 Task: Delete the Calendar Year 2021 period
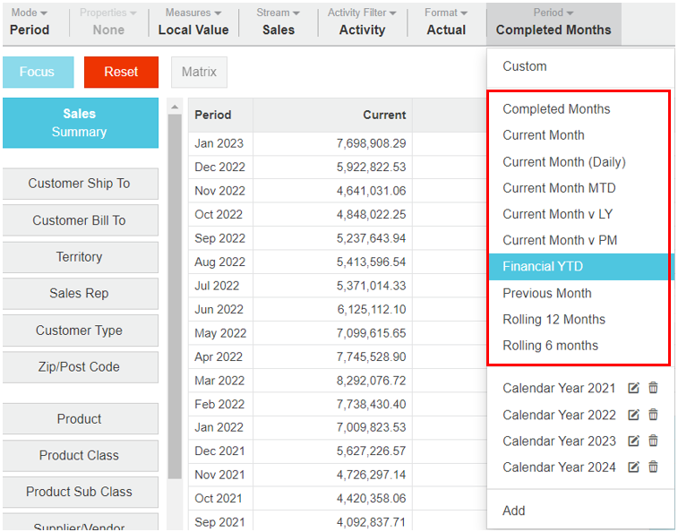(x=653, y=389)
